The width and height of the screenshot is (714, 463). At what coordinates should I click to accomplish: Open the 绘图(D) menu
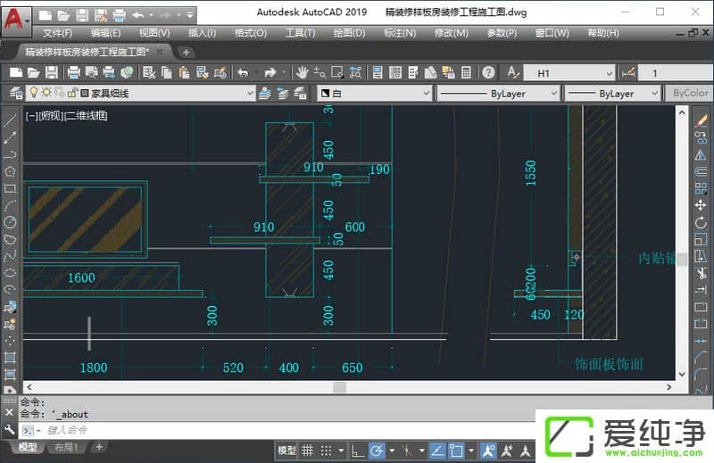[349, 33]
